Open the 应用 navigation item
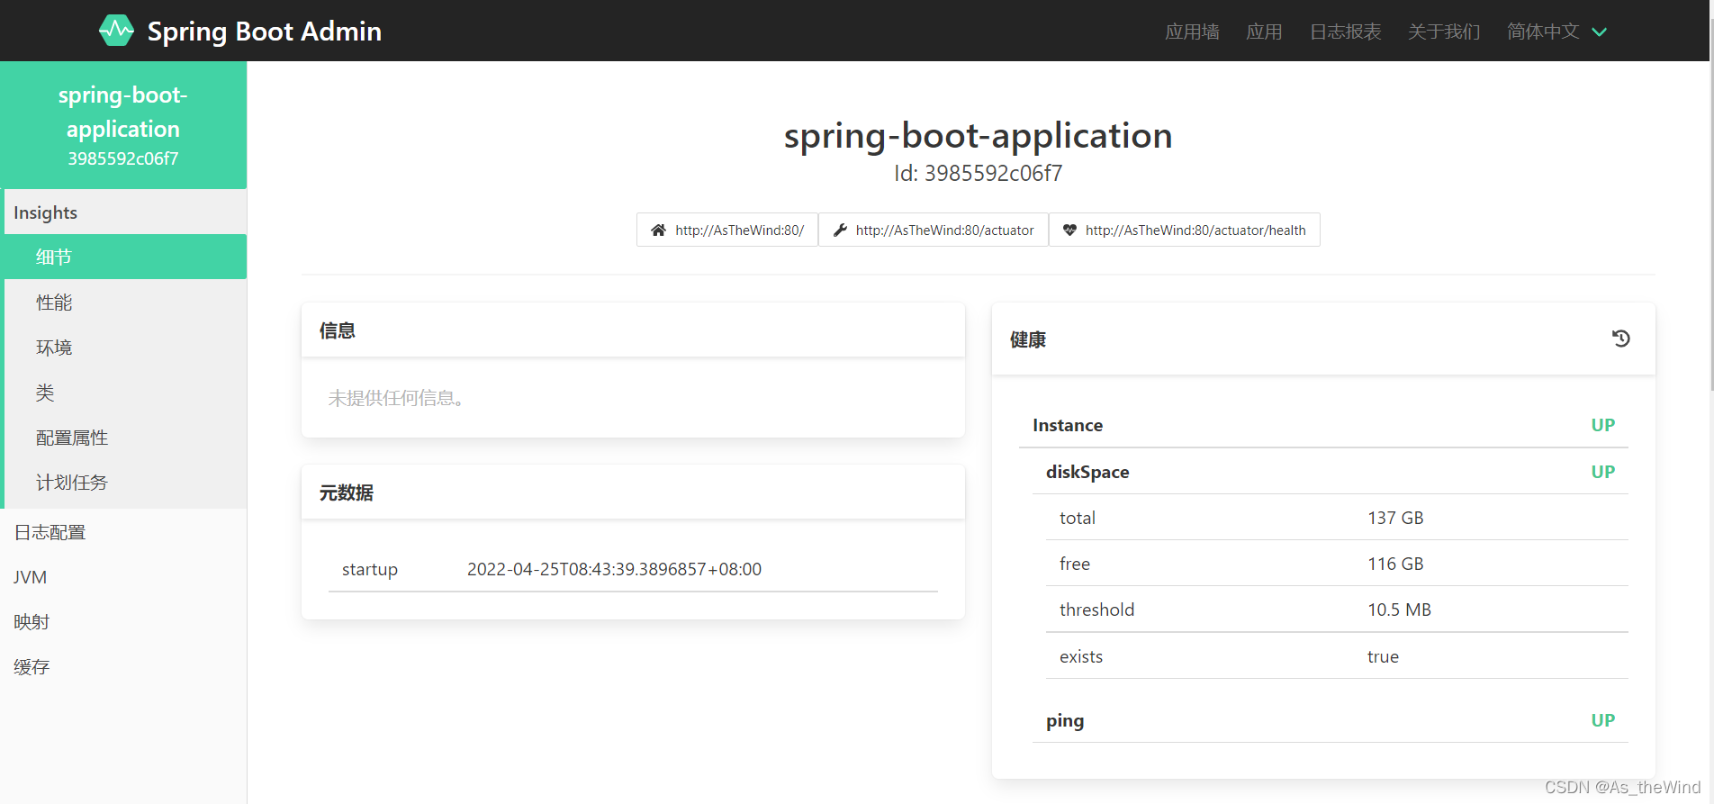The width and height of the screenshot is (1714, 804). (1264, 32)
